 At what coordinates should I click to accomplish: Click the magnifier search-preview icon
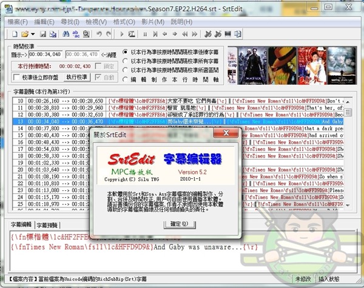tap(86, 34)
